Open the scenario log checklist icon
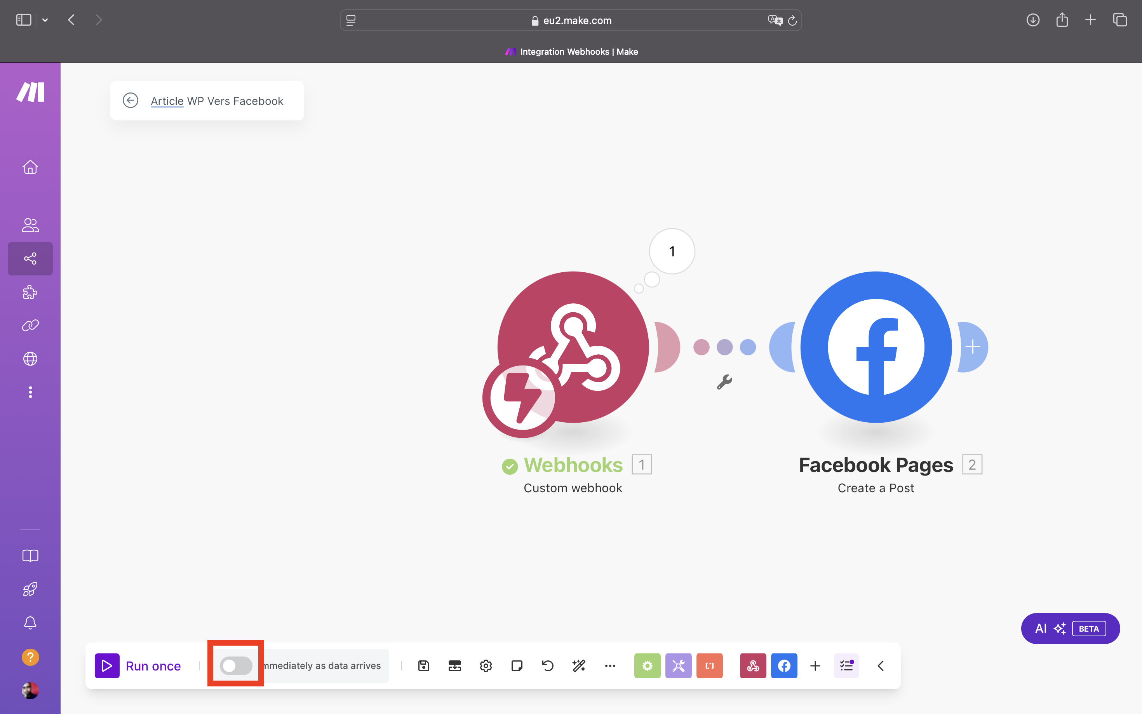Viewport: 1142px width, 714px height. [x=846, y=665]
